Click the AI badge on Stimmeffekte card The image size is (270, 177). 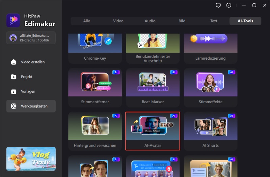(232, 72)
